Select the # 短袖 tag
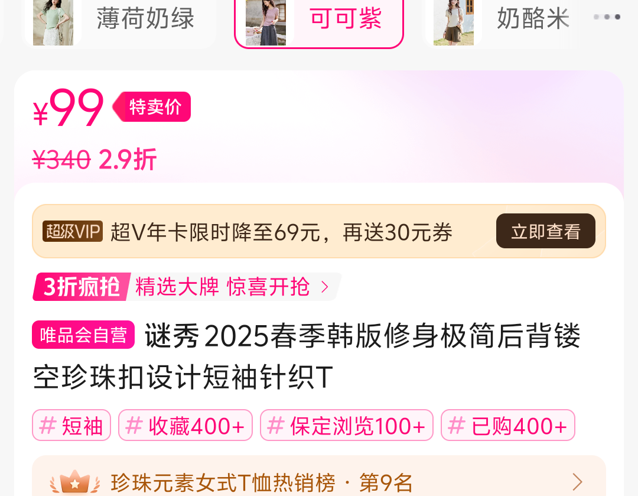638x496 pixels. (x=71, y=425)
